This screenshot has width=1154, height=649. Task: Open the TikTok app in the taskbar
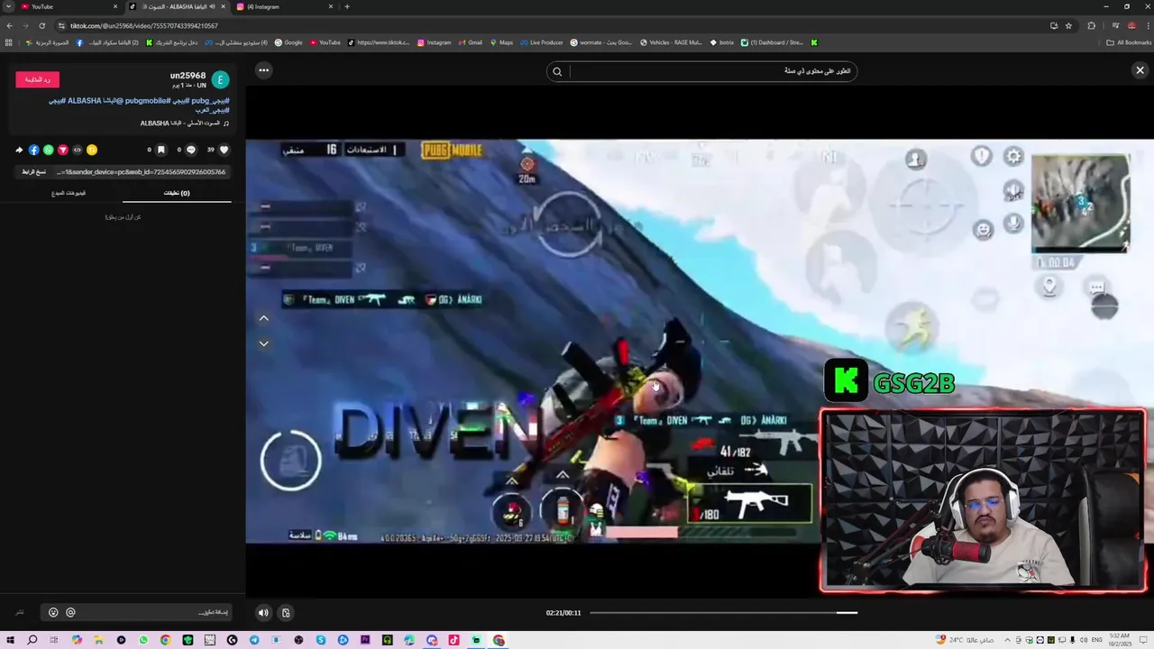click(x=453, y=640)
